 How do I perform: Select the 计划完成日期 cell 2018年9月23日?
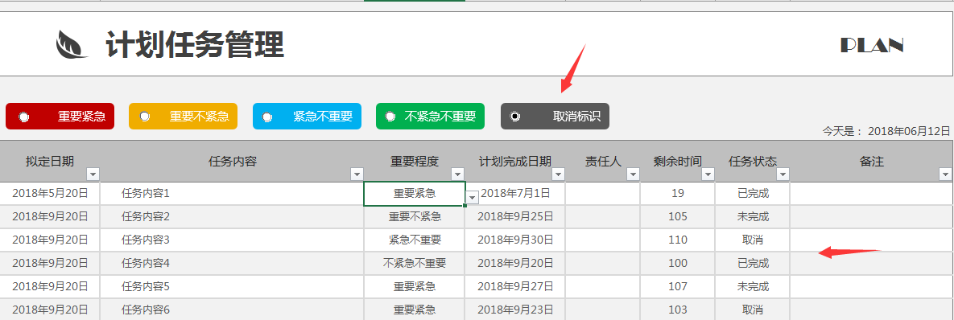515,310
